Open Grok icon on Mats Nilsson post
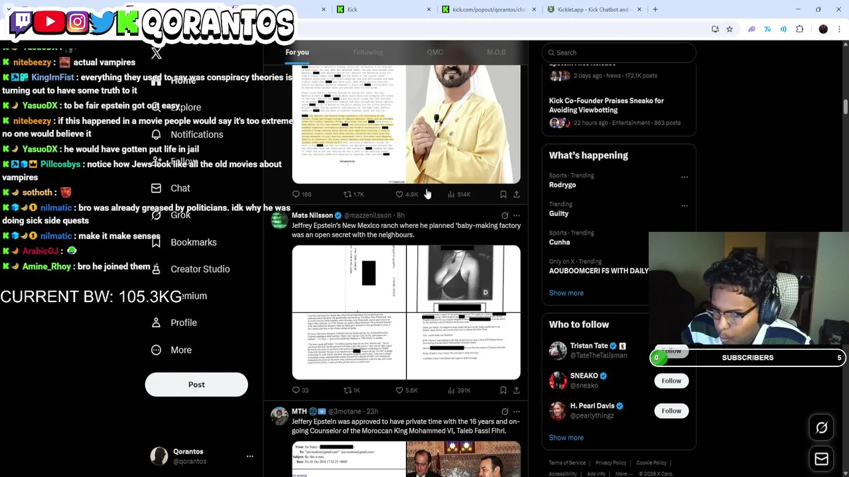Image resolution: width=849 pixels, height=477 pixels. pos(505,215)
